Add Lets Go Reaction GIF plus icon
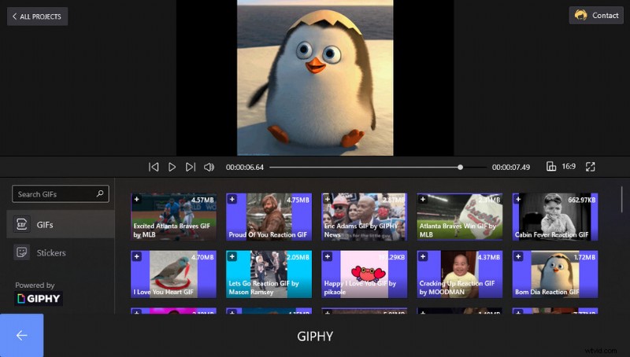The height and width of the screenshot is (357, 630). point(232,256)
